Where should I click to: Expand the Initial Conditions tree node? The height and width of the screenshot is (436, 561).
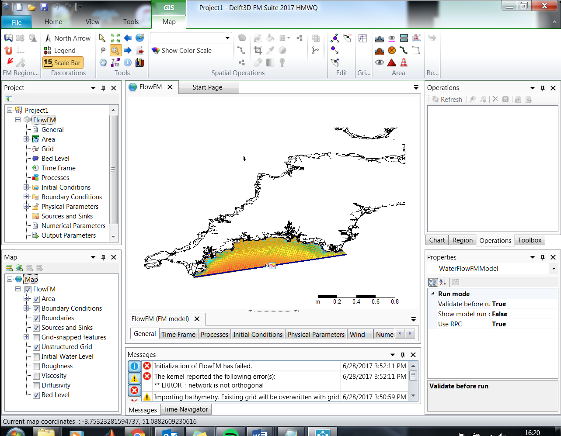tap(26, 187)
